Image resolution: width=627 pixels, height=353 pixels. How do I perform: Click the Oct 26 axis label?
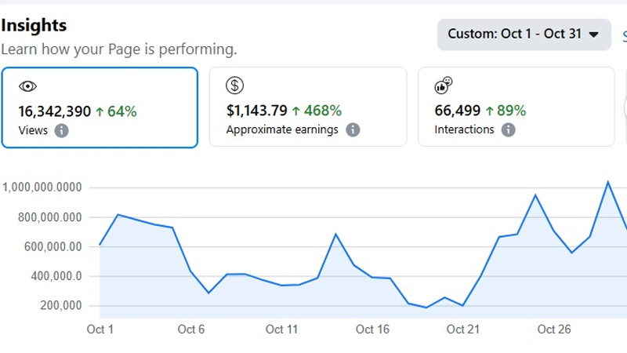coord(554,329)
